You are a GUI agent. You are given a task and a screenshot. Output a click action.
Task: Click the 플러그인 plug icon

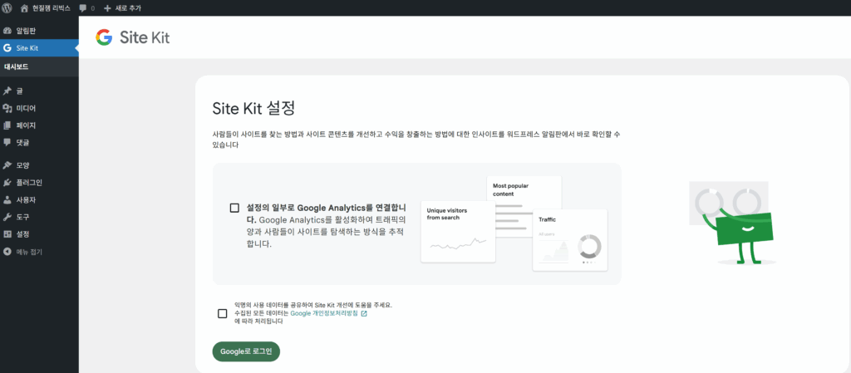7,183
